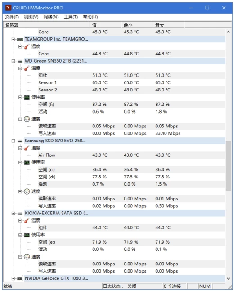Screen dimensions: 234x291
Task: Select the 空间 (f:) usage row
Action: 131,105
